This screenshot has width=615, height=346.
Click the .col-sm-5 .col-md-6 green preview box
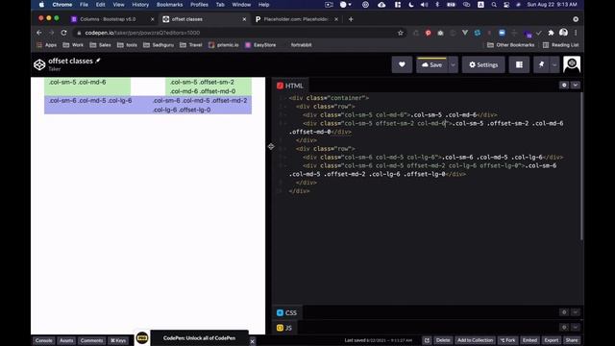click(87, 86)
